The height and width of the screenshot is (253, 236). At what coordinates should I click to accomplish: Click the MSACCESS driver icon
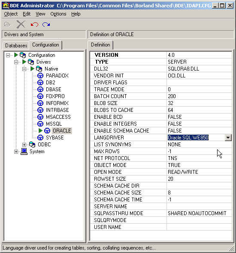40,117
